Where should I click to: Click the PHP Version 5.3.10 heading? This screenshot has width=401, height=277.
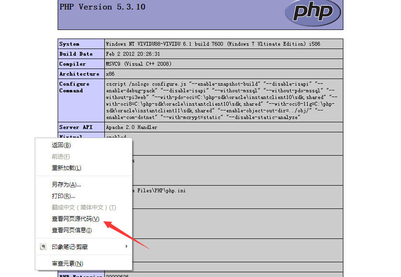[102, 7]
